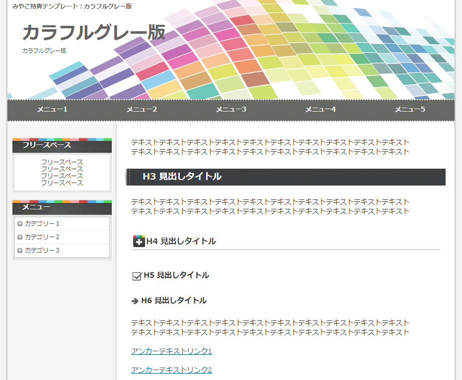
Task: Click the arrow icon beside カテゴリー3
Action: coord(20,251)
